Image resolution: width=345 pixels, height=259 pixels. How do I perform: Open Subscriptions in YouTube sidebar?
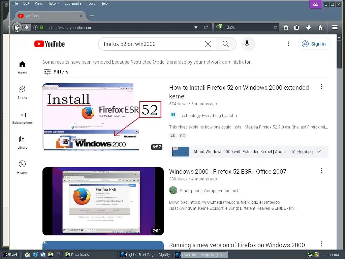pos(22,118)
